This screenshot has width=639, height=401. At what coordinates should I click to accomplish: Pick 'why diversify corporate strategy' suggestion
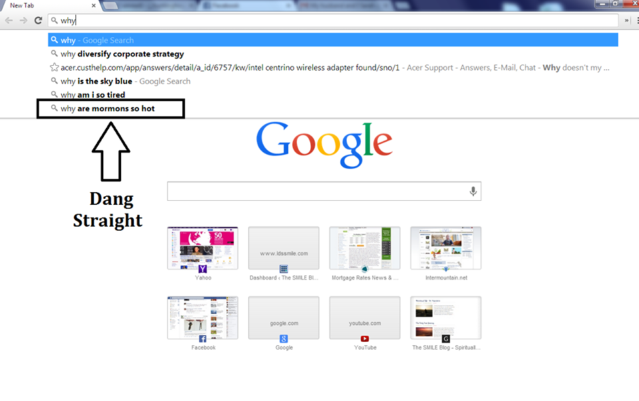[x=333, y=54]
